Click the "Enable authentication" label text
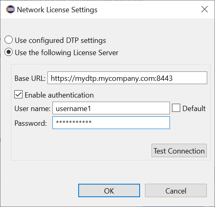The width and height of the screenshot is (215, 207). 59,95
